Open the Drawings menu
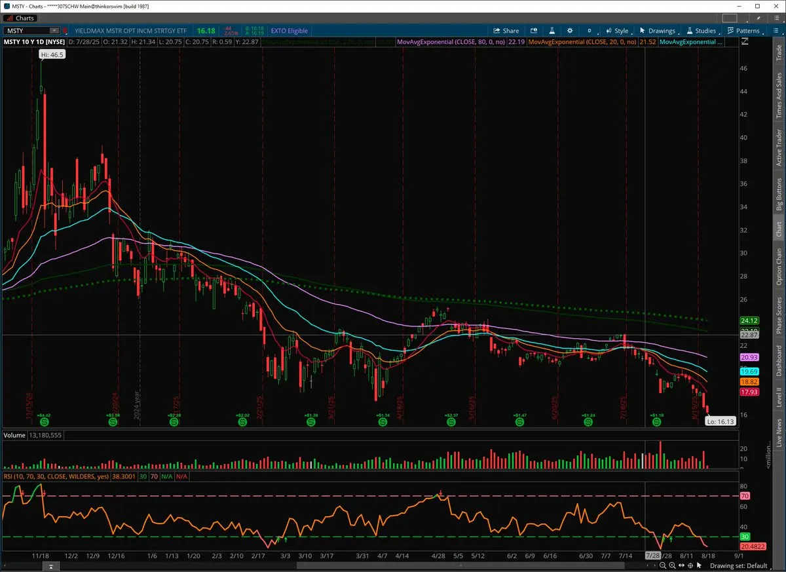Image resolution: width=786 pixels, height=572 pixels. (x=657, y=31)
